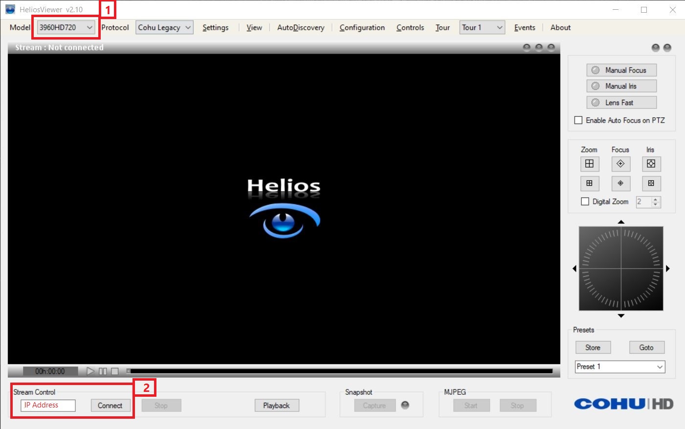Click the Store preset button
Image resolution: width=685 pixels, height=429 pixels.
pyautogui.click(x=593, y=347)
